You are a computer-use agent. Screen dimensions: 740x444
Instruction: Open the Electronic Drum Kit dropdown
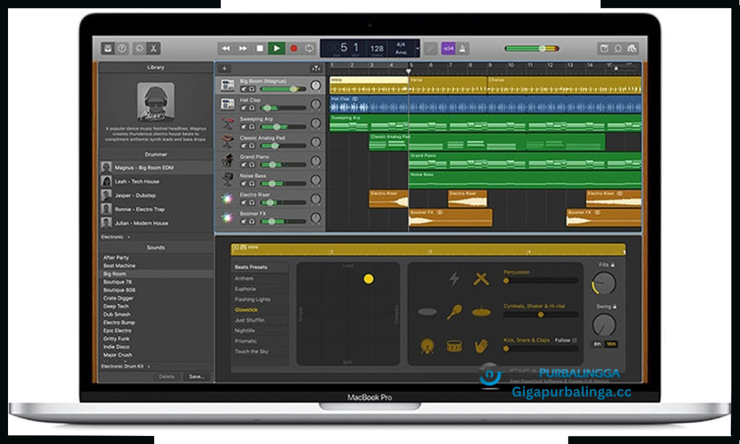pos(126,366)
